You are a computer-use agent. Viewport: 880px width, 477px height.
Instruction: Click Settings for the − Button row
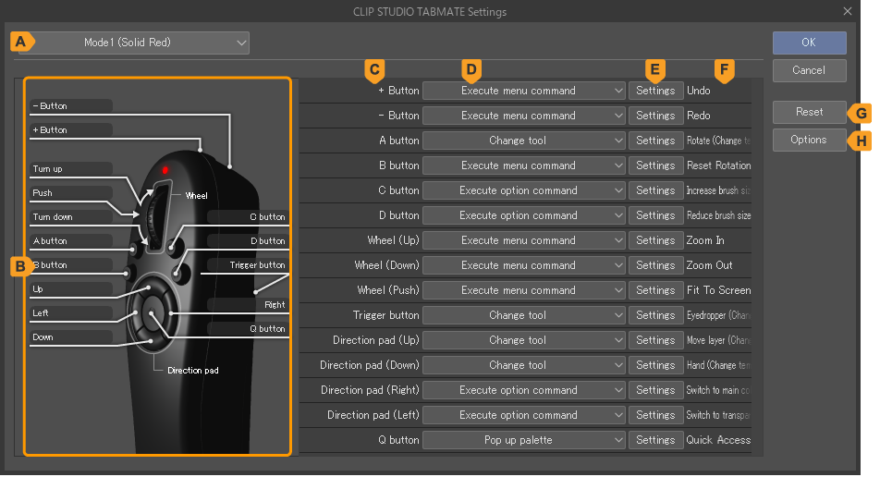(655, 116)
